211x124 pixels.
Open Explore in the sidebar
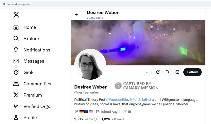pos(26,39)
